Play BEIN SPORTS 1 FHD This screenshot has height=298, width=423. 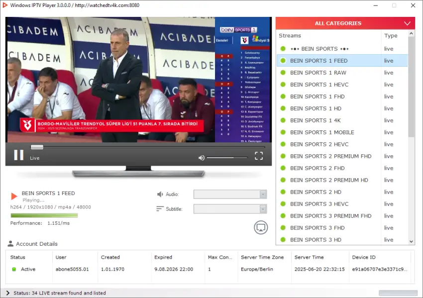(x=342, y=97)
